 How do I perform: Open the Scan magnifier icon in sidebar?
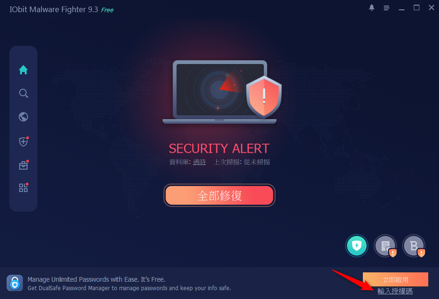tap(23, 93)
